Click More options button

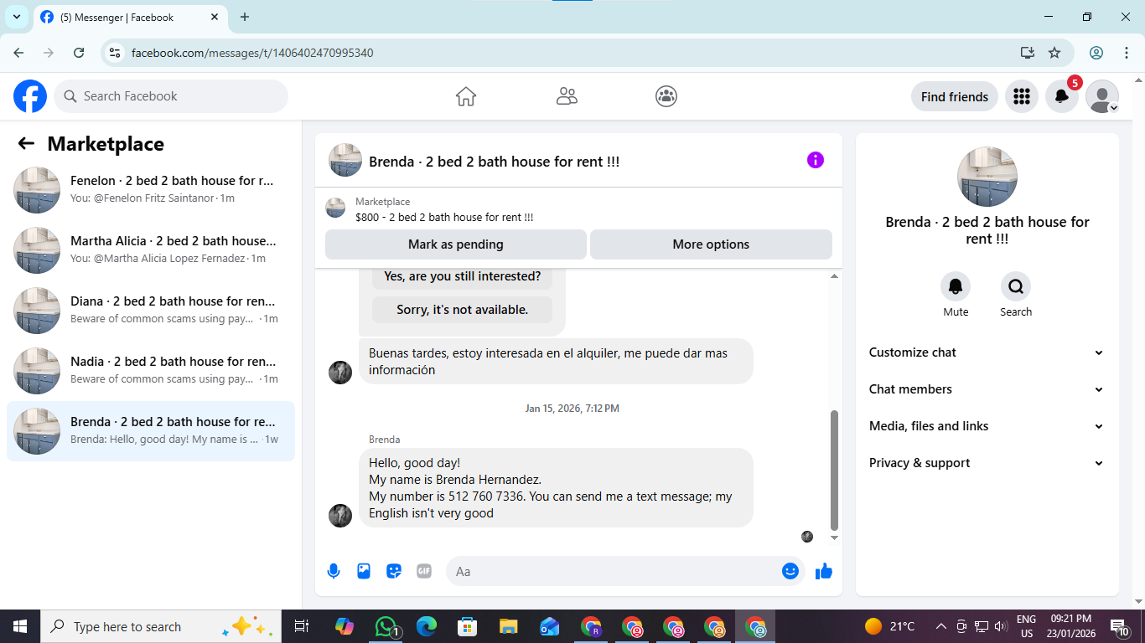(x=711, y=244)
